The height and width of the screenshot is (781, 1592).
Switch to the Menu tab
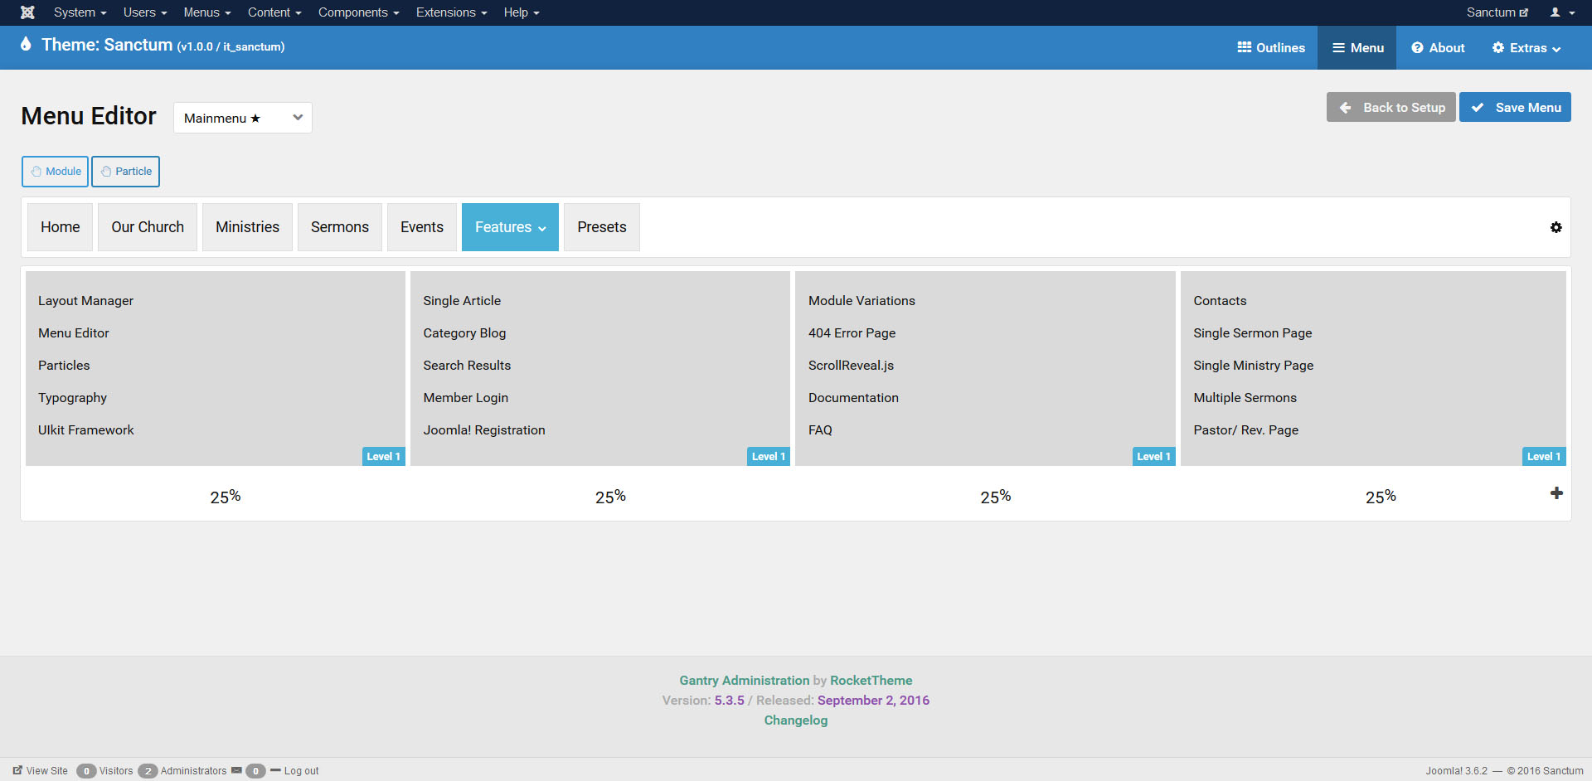pyautogui.click(x=1357, y=48)
